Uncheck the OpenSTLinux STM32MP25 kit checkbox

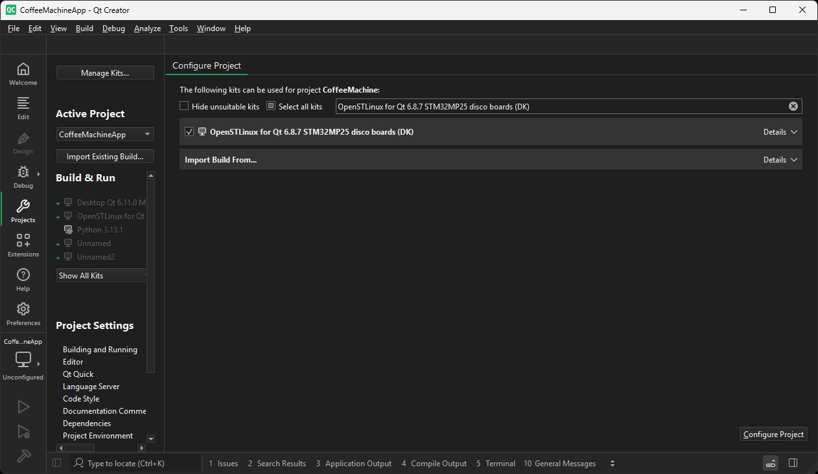coord(189,131)
